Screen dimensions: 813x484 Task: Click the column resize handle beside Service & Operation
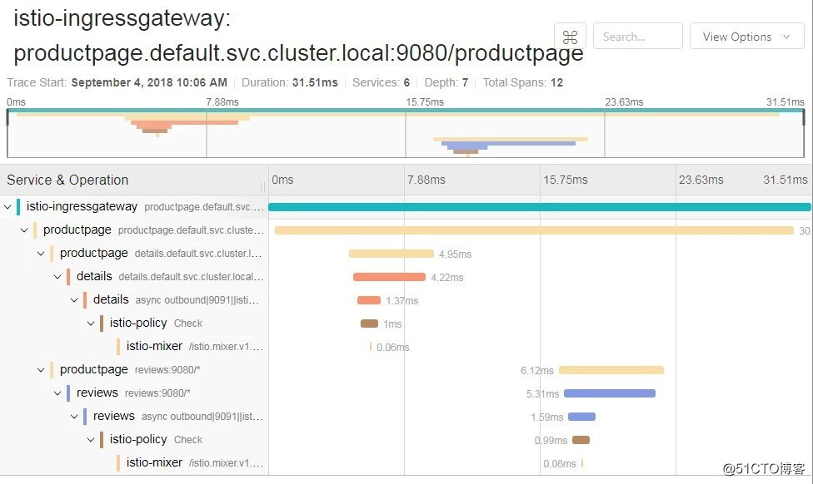click(x=263, y=187)
